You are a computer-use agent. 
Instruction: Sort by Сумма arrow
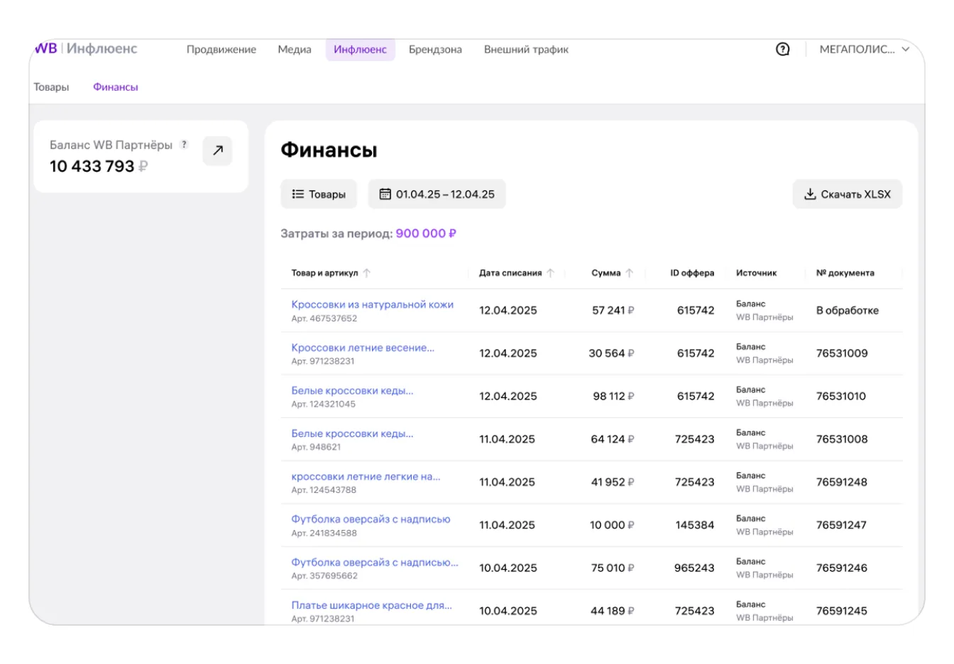(629, 272)
